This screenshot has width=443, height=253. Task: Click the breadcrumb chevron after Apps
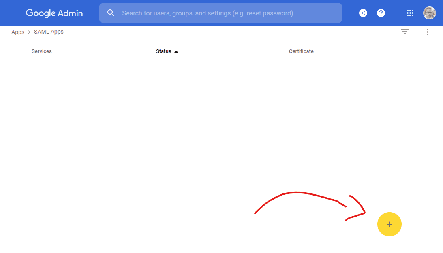click(29, 32)
